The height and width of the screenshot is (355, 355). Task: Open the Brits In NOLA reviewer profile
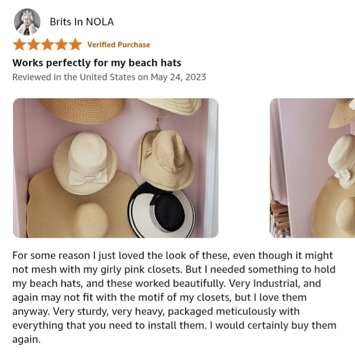tap(82, 22)
